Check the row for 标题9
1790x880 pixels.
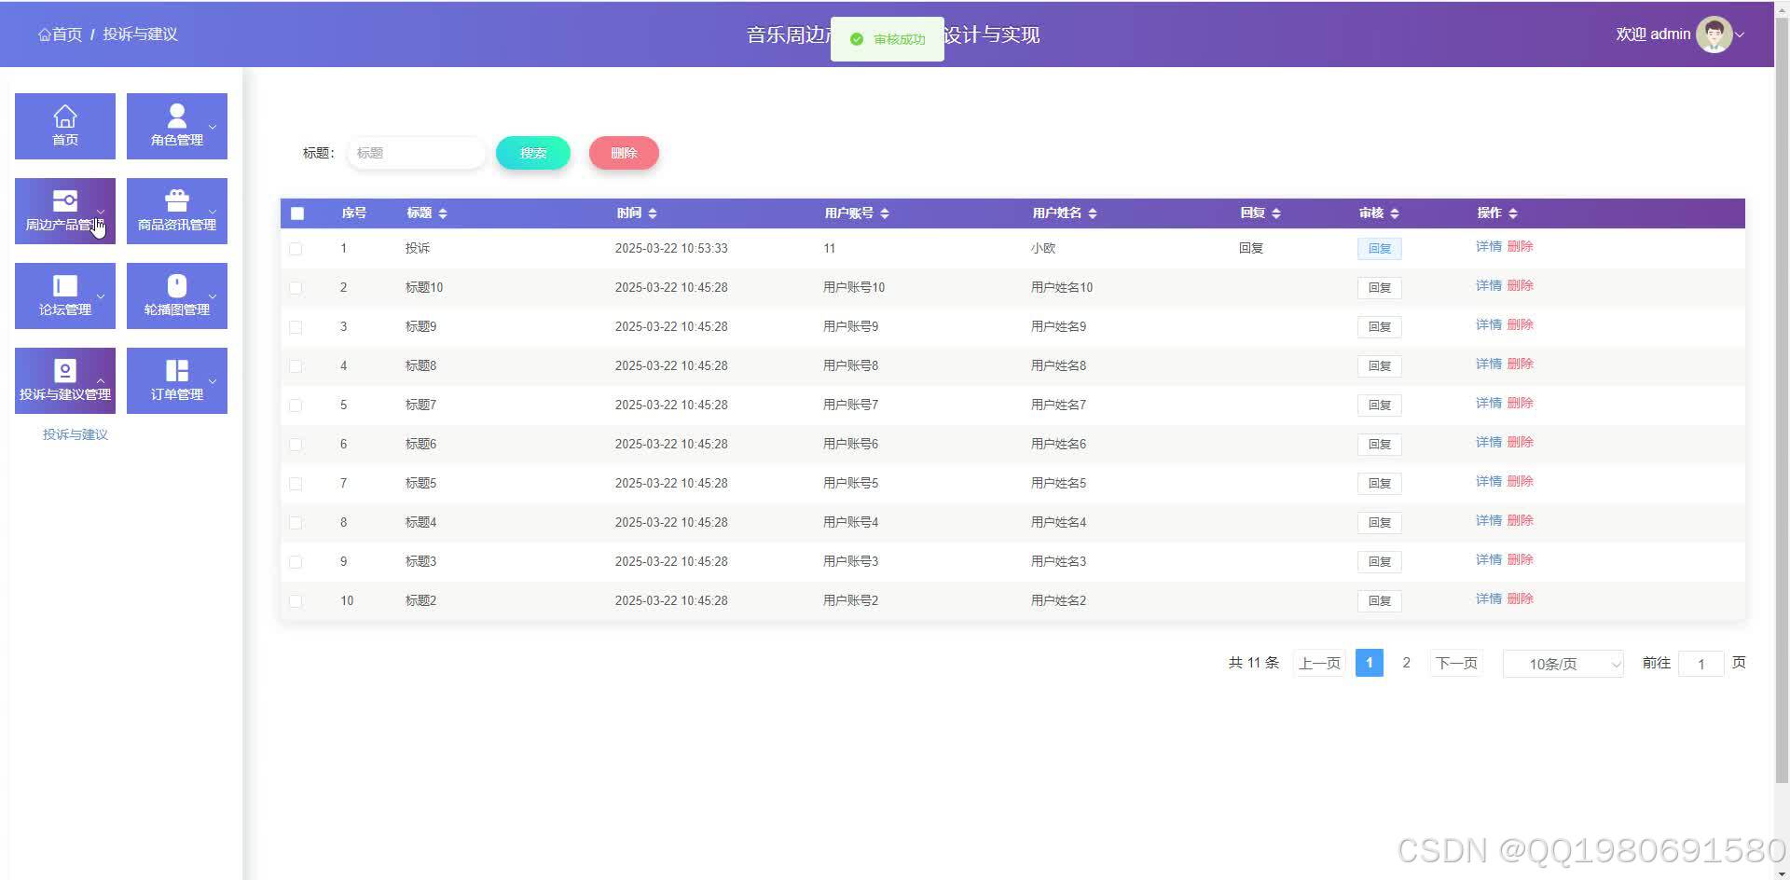click(x=296, y=327)
